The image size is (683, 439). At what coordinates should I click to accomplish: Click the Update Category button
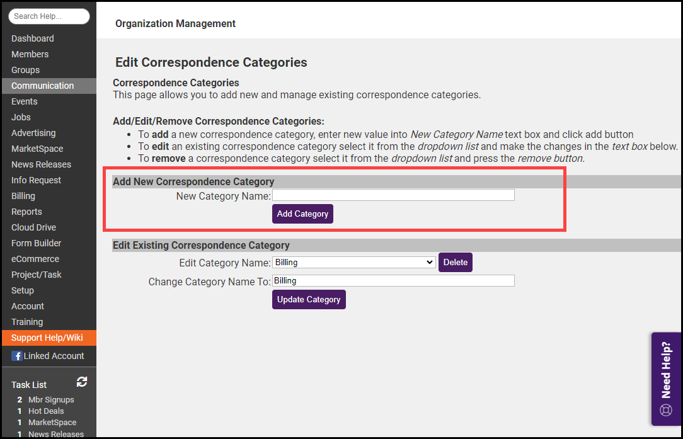pyautogui.click(x=309, y=299)
